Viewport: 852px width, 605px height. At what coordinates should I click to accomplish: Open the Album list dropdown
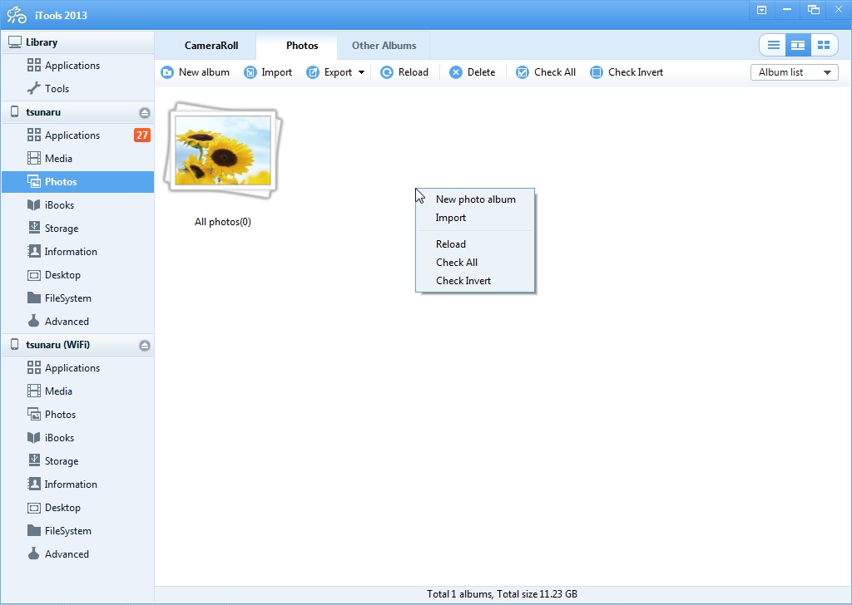[795, 72]
